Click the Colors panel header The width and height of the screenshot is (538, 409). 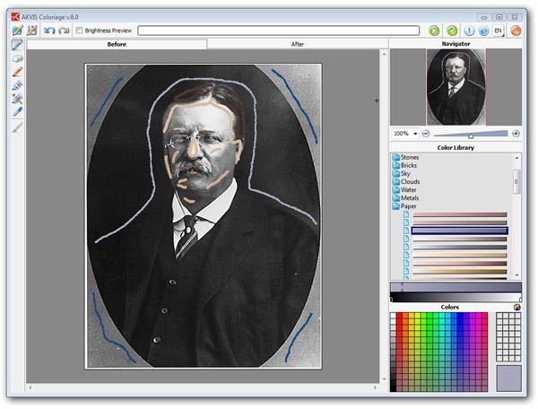pyautogui.click(x=450, y=307)
